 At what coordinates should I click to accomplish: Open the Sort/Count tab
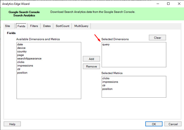click(x=62, y=26)
